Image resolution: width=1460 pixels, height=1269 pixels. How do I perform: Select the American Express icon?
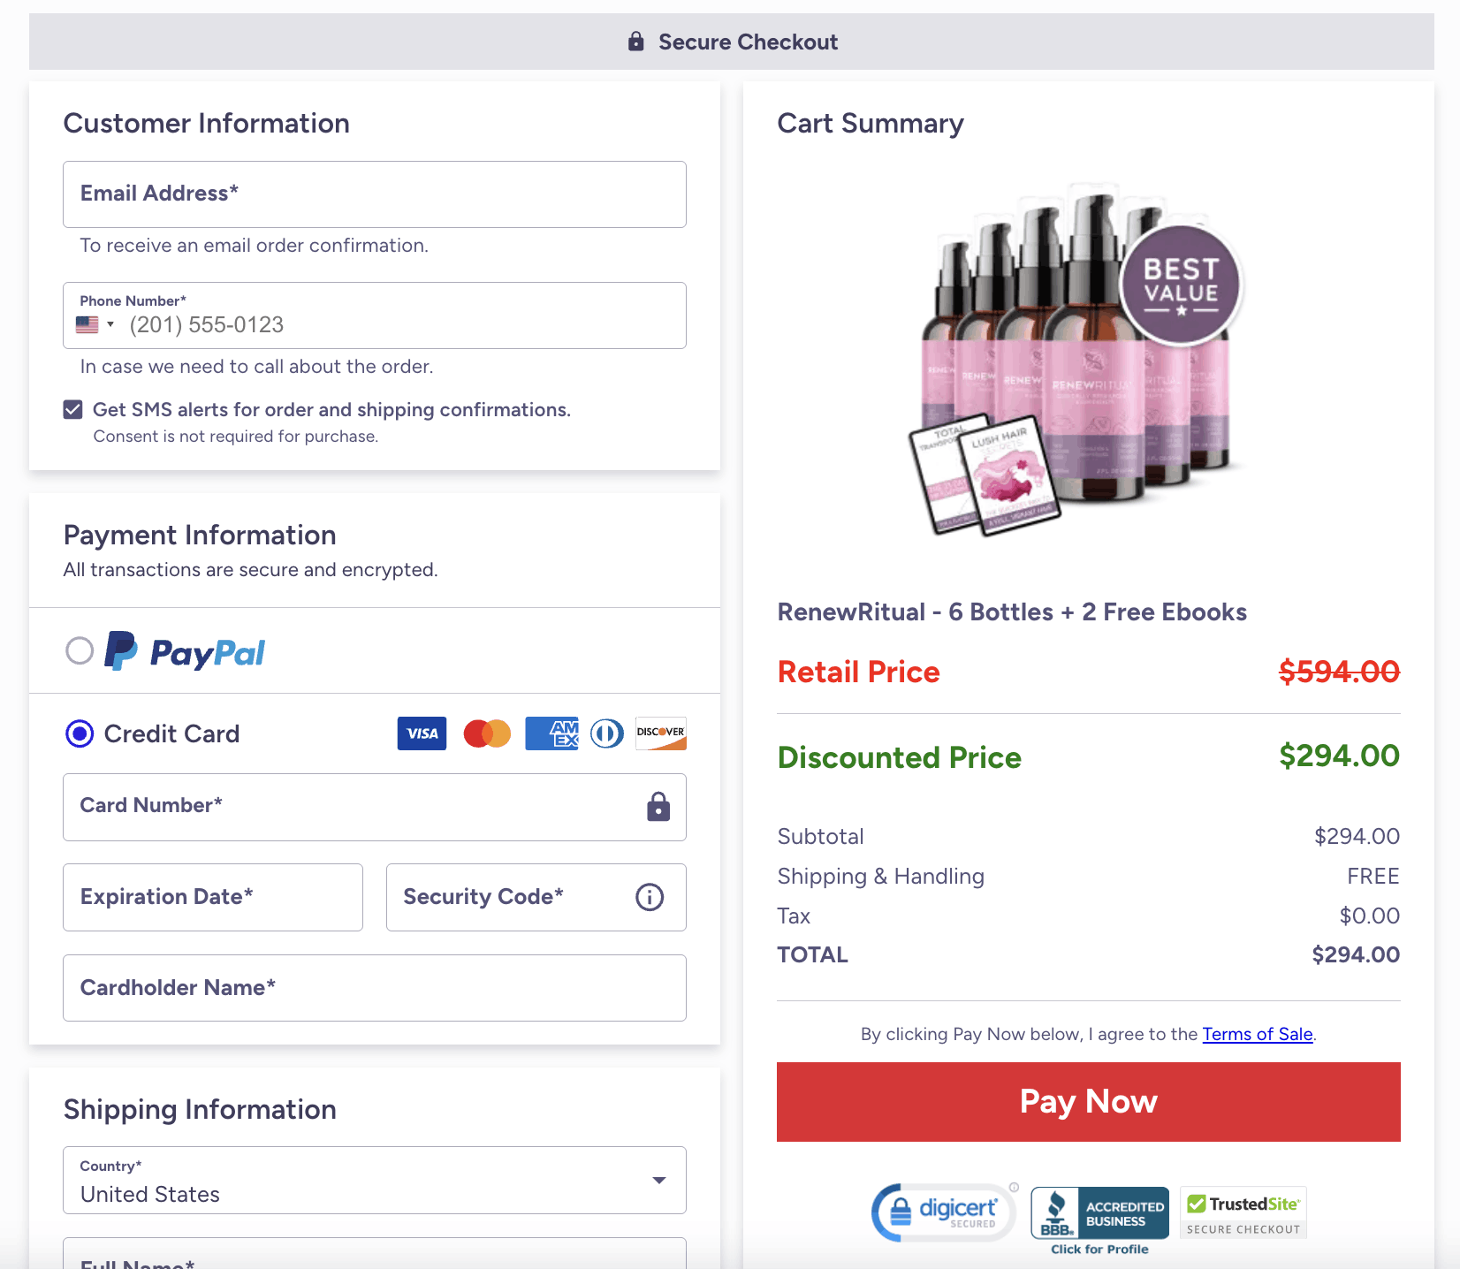tap(551, 733)
